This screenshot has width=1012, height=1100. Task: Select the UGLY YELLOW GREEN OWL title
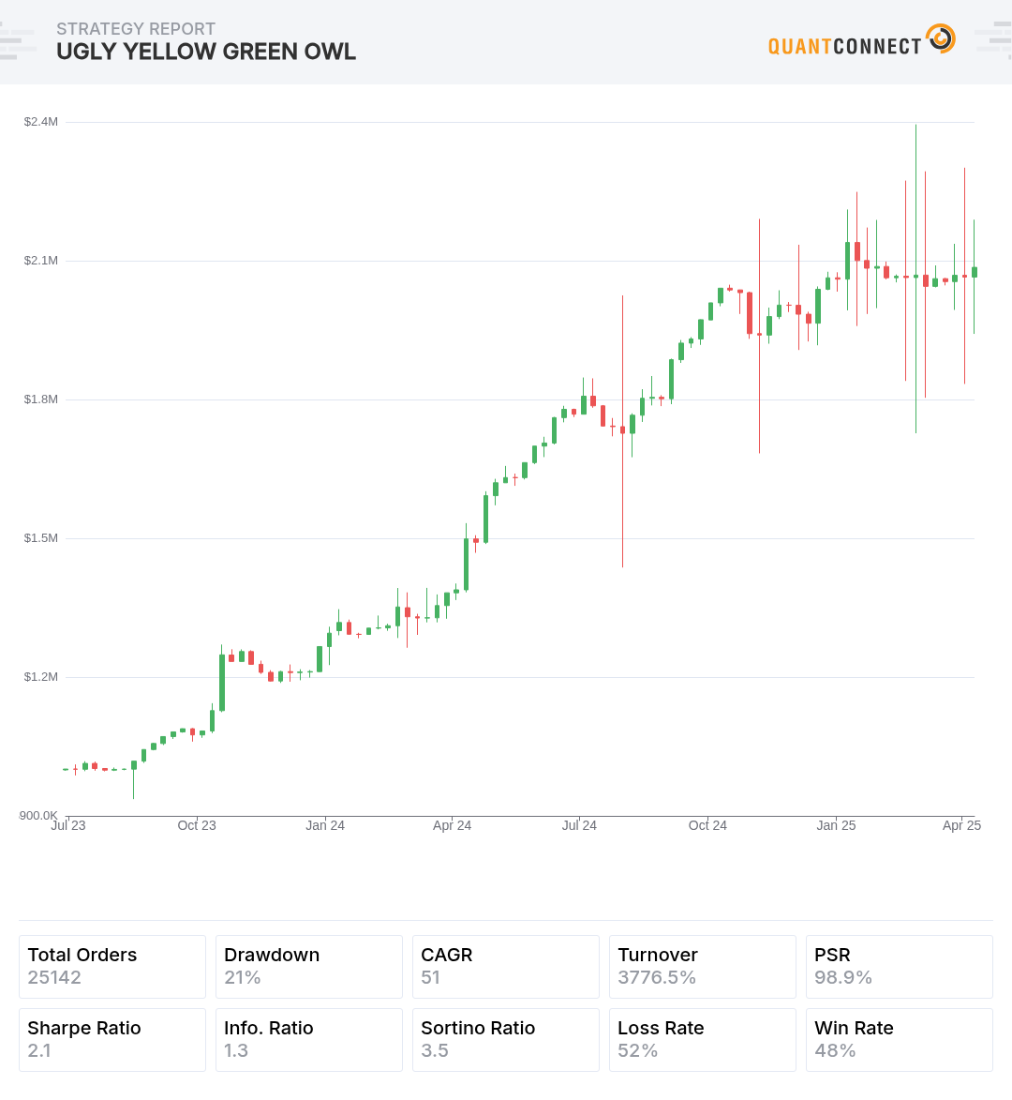click(206, 52)
